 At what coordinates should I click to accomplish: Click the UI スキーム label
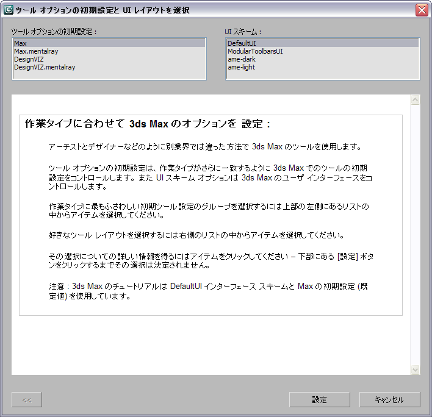coord(243,32)
